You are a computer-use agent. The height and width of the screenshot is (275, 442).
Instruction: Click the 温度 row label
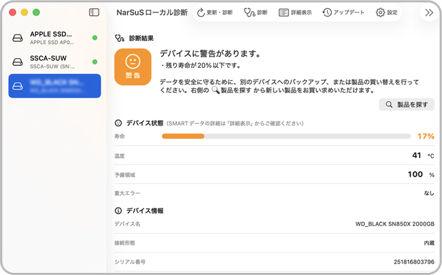click(x=119, y=156)
